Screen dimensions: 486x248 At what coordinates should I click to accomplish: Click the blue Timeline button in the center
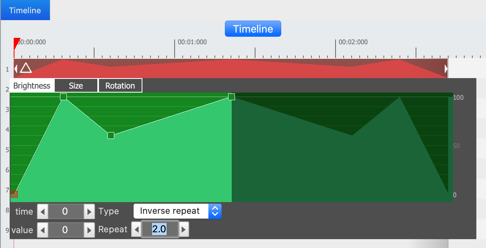point(253,29)
